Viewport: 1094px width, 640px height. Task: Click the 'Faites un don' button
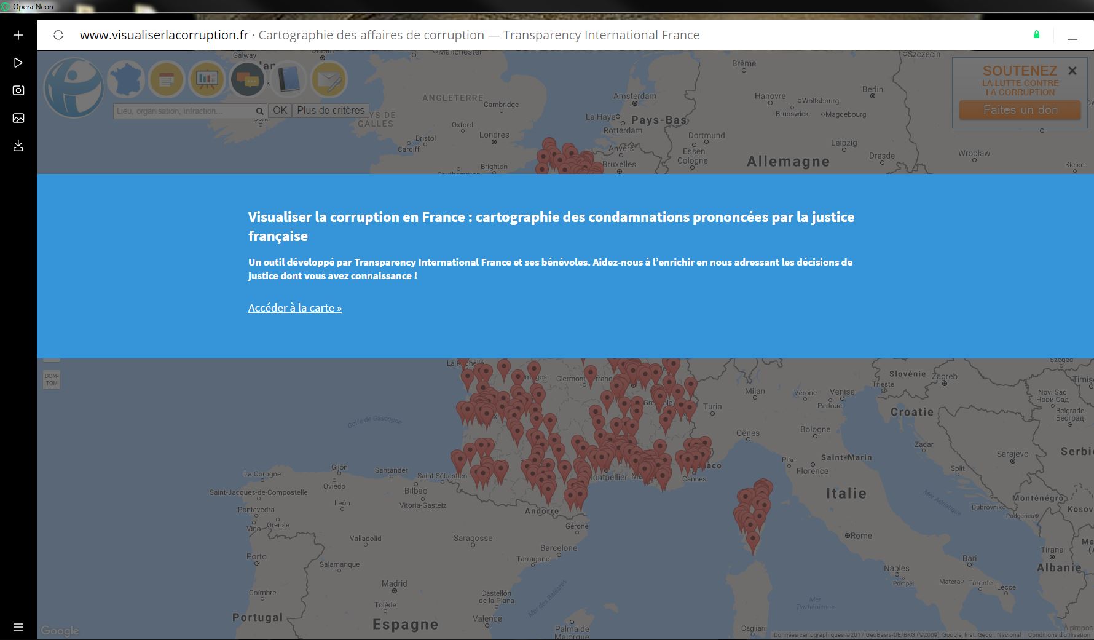coord(1020,110)
